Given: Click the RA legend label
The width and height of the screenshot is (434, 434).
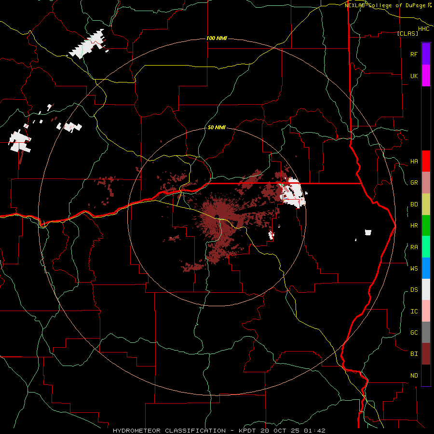Looking at the screenshot, I should pyautogui.click(x=414, y=247).
